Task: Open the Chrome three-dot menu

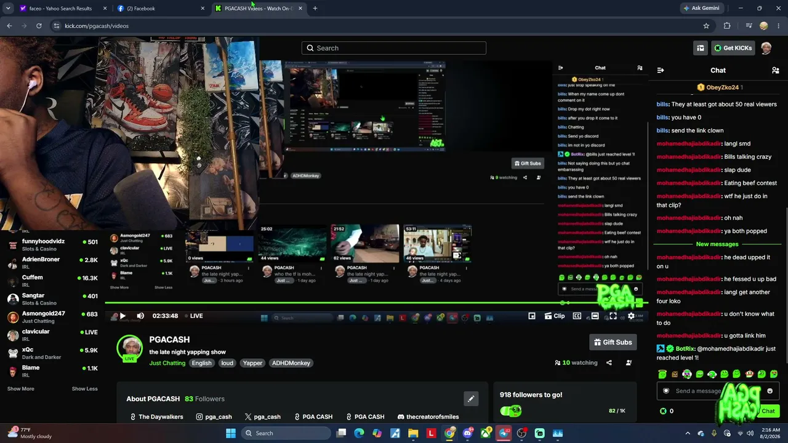Action: 778,26
